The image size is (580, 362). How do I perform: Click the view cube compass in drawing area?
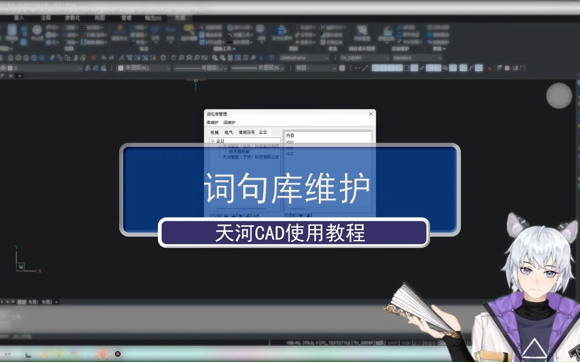coord(559,96)
